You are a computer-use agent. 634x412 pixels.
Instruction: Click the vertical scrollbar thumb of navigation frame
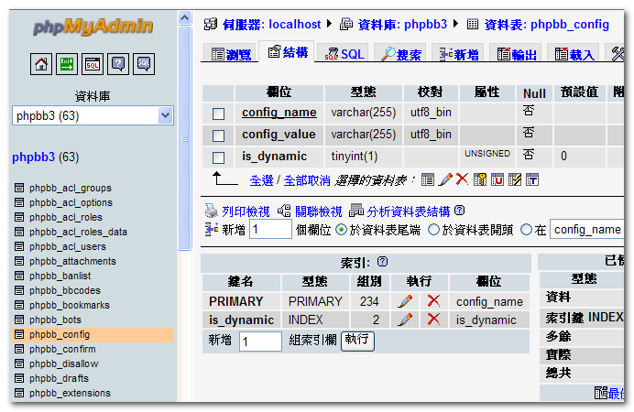pyautogui.click(x=184, y=138)
